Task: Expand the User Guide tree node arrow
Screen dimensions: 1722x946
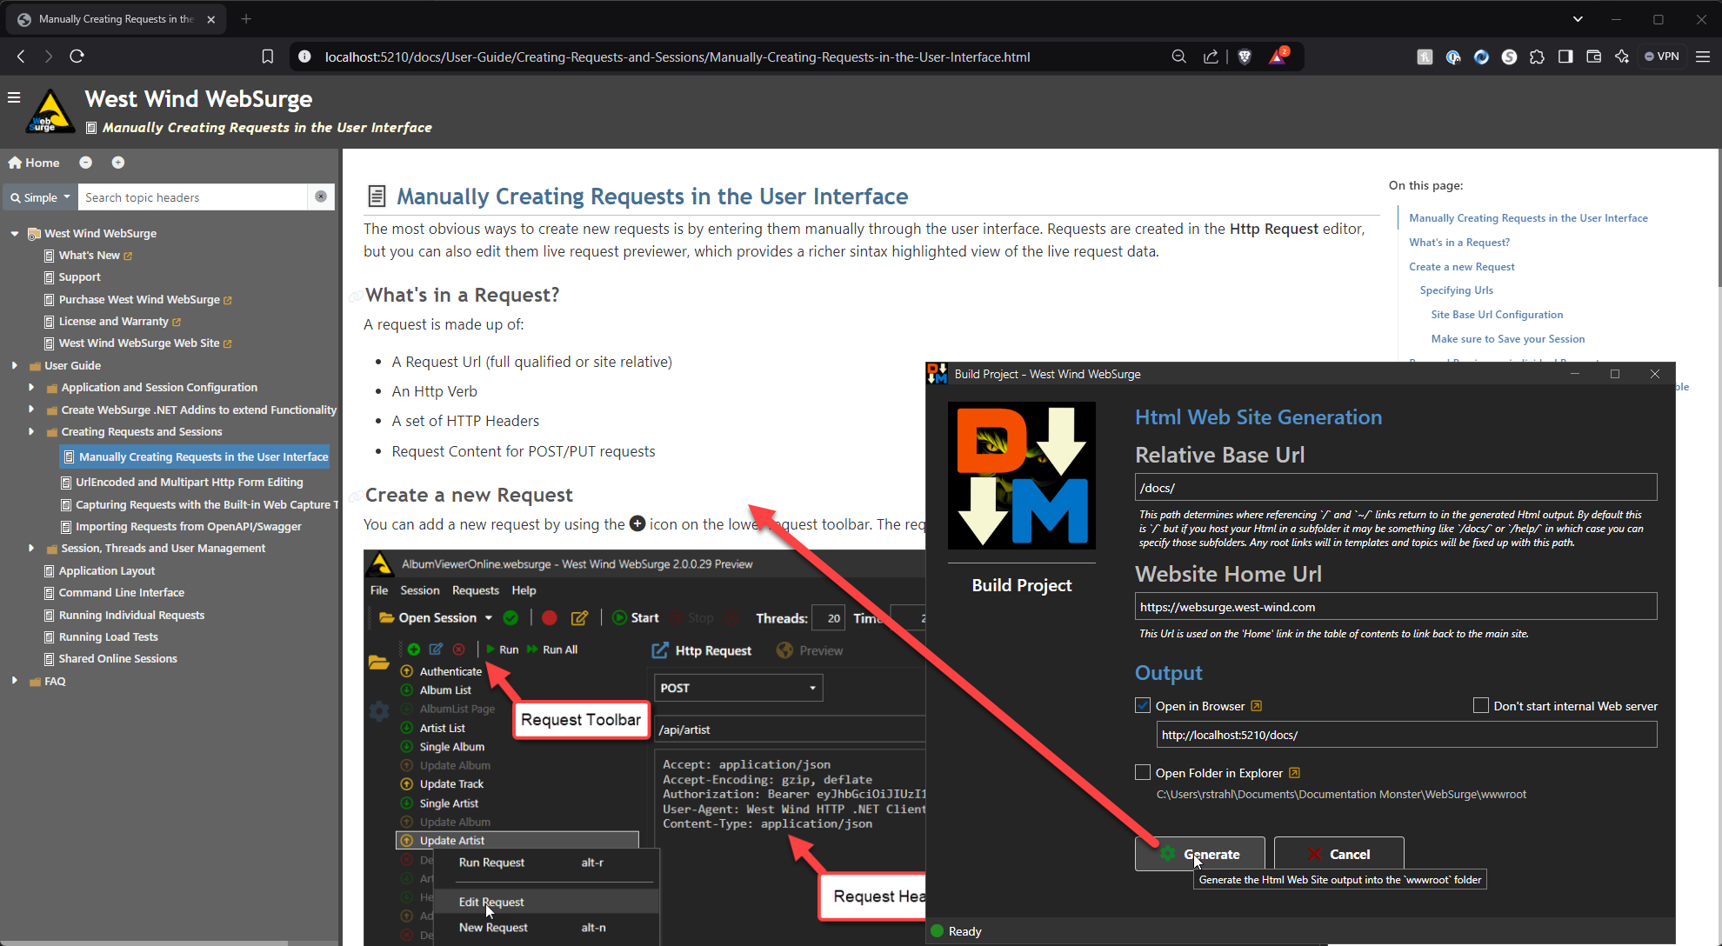Action: [15, 365]
